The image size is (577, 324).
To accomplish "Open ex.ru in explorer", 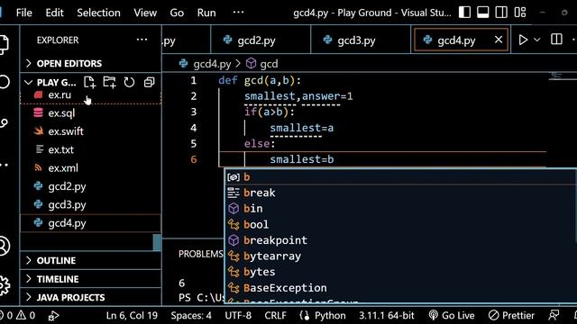I will click(91, 94).
